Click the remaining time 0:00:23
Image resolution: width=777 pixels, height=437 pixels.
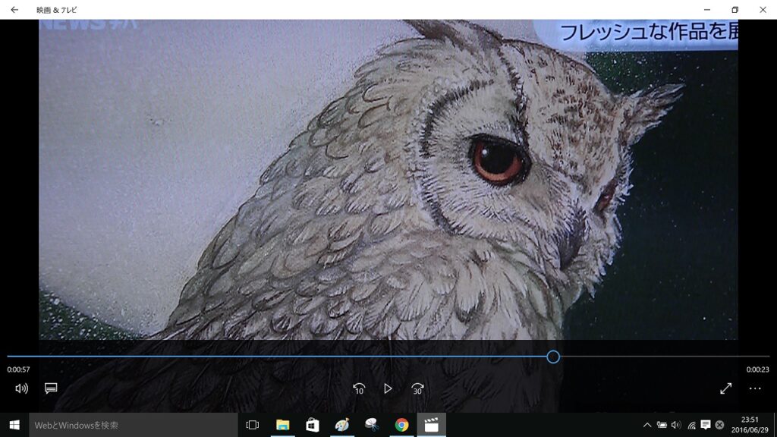pyautogui.click(x=758, y=369)
